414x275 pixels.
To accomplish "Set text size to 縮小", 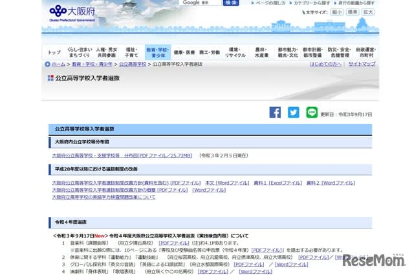I will (337, 12).
